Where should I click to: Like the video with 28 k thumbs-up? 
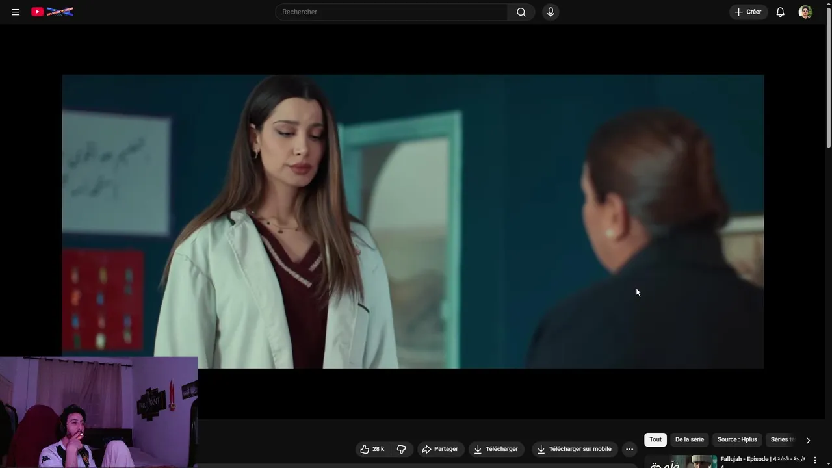(x=372, y=449)
